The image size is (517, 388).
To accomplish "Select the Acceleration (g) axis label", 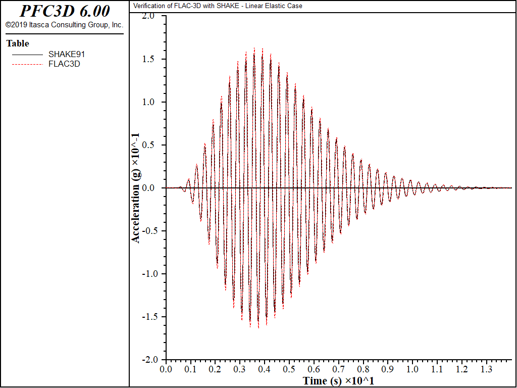I will coord(136,188).
